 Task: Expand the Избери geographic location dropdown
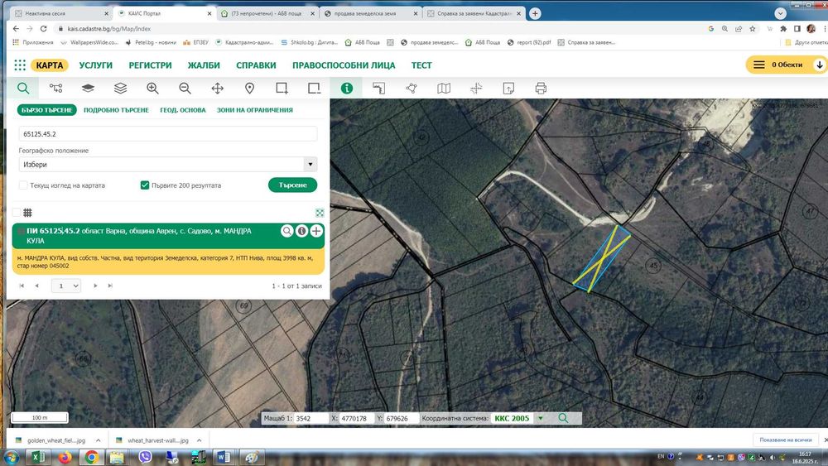point(168,164)
